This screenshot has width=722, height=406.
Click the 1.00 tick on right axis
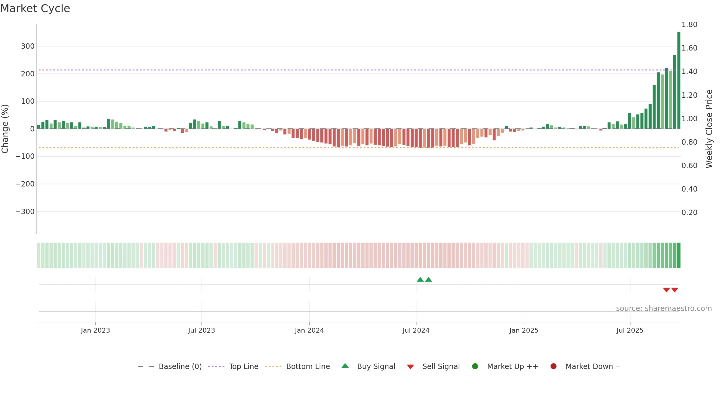(689, 119)
